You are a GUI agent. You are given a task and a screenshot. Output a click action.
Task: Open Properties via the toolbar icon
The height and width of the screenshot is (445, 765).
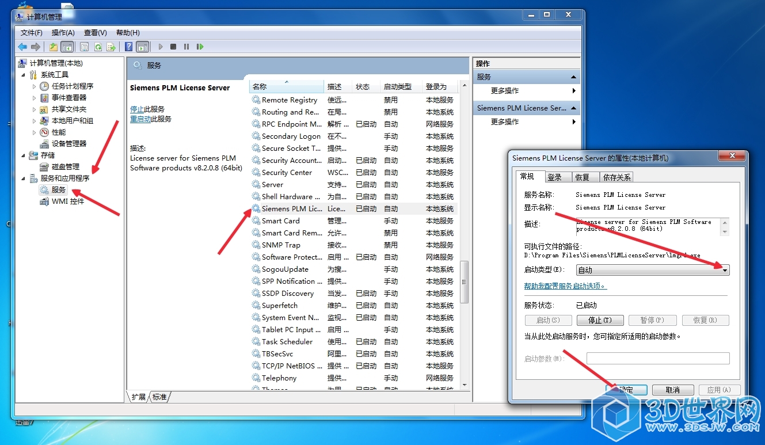click(85, 47)
